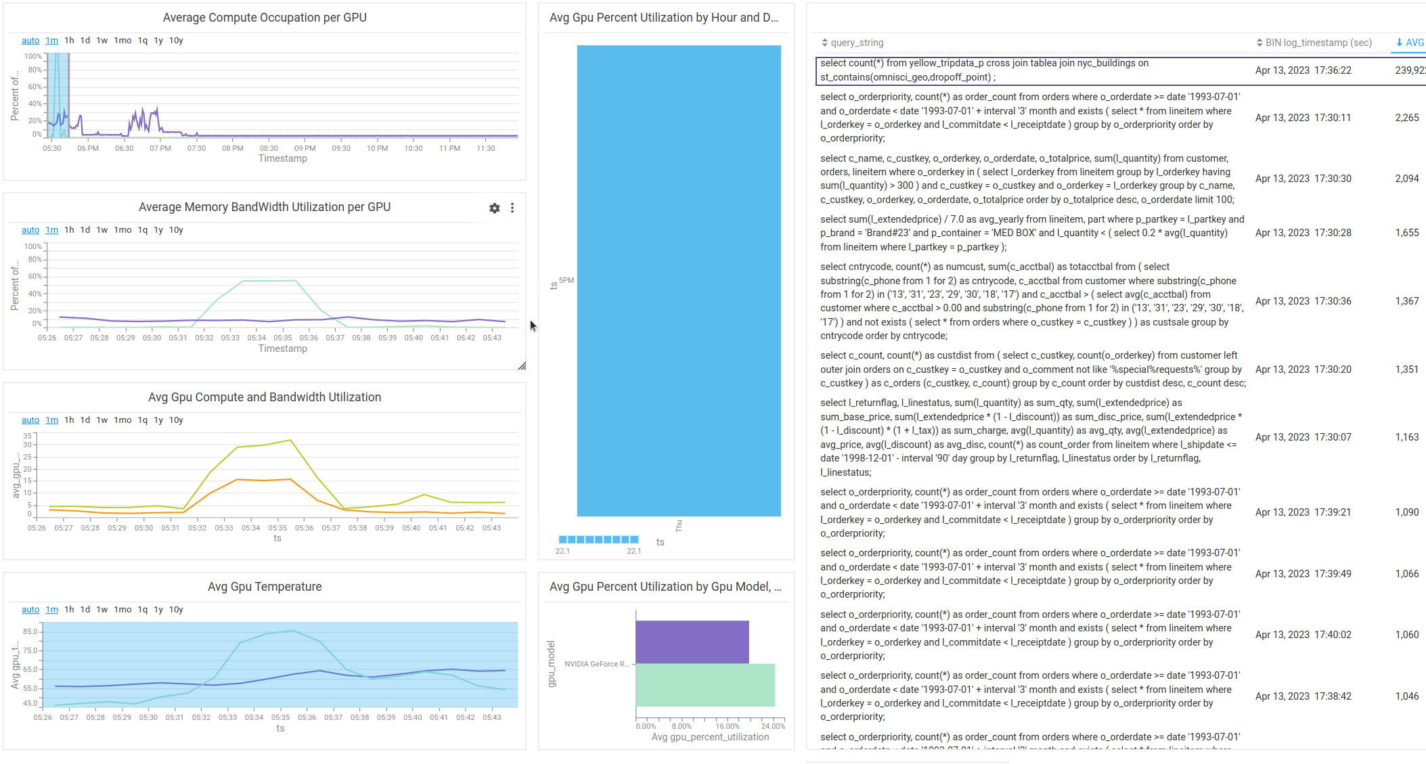The height and width of the screenshot is (764, 1426).
Task: Click AVG value '1,367'
Action: [x=1407, y=301]
